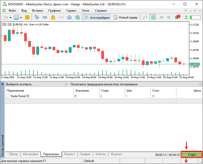Open the Выберите эксперта dropdown
This screenshot has width=203, height=164.
click(x=37, y=84)
